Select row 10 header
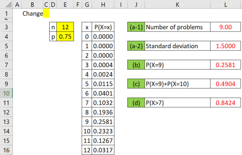The image size is (242, 155). (x=6, y=93)
